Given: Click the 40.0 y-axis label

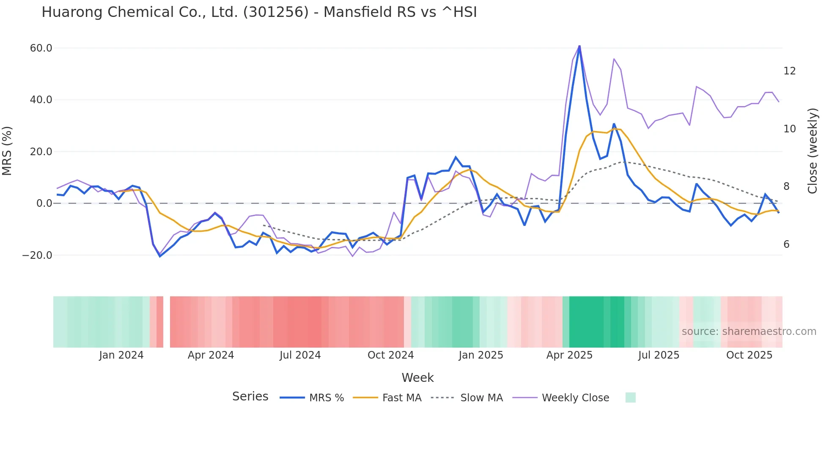Looking at the screenshot, I should (41, 100).
